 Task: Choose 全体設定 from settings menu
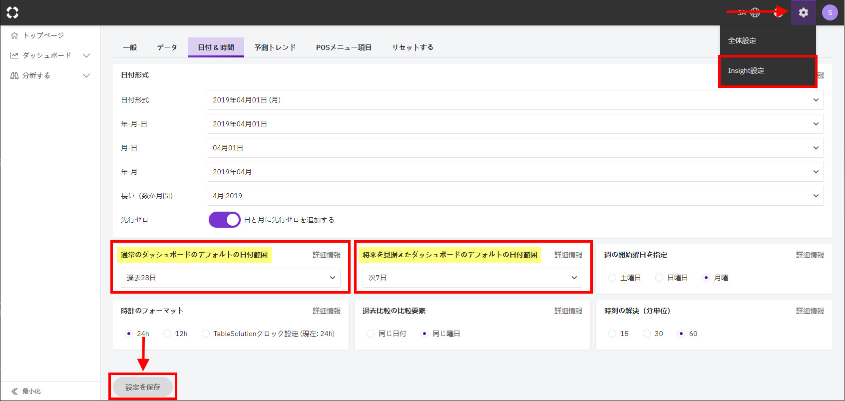(x=768, y=40)
